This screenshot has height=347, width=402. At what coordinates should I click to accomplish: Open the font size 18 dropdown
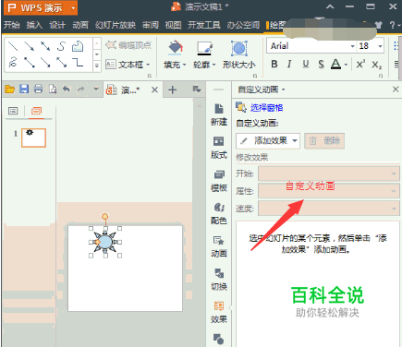click(x=380, y=46)
